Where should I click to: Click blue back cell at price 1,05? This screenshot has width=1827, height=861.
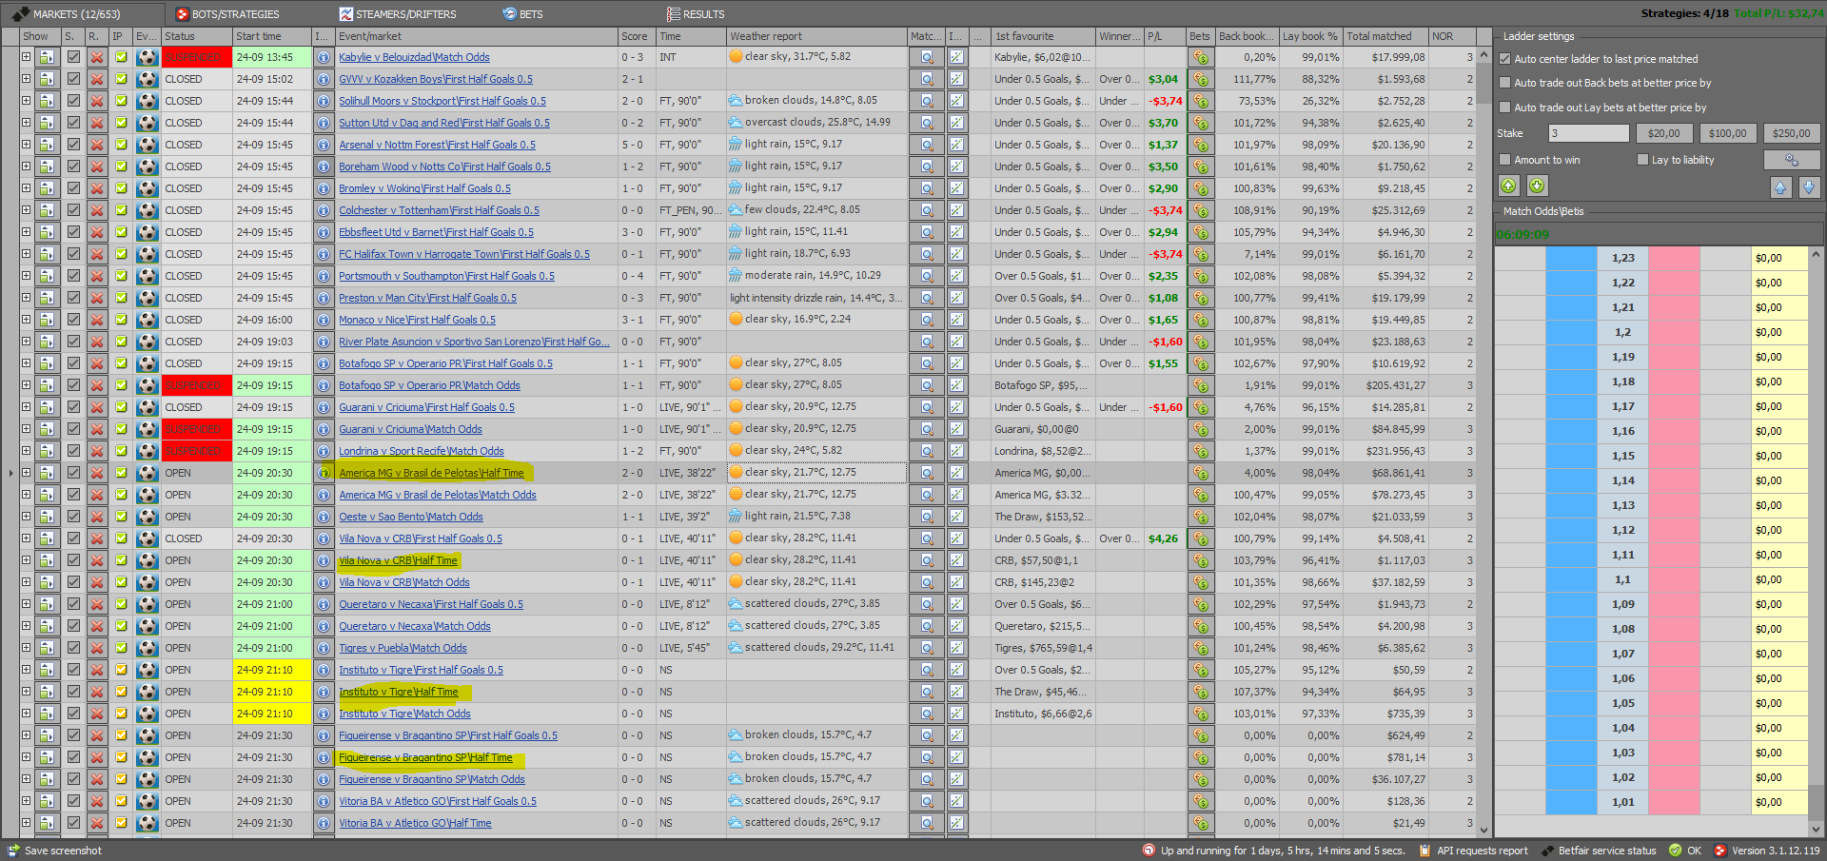[x=1572, y=703]
